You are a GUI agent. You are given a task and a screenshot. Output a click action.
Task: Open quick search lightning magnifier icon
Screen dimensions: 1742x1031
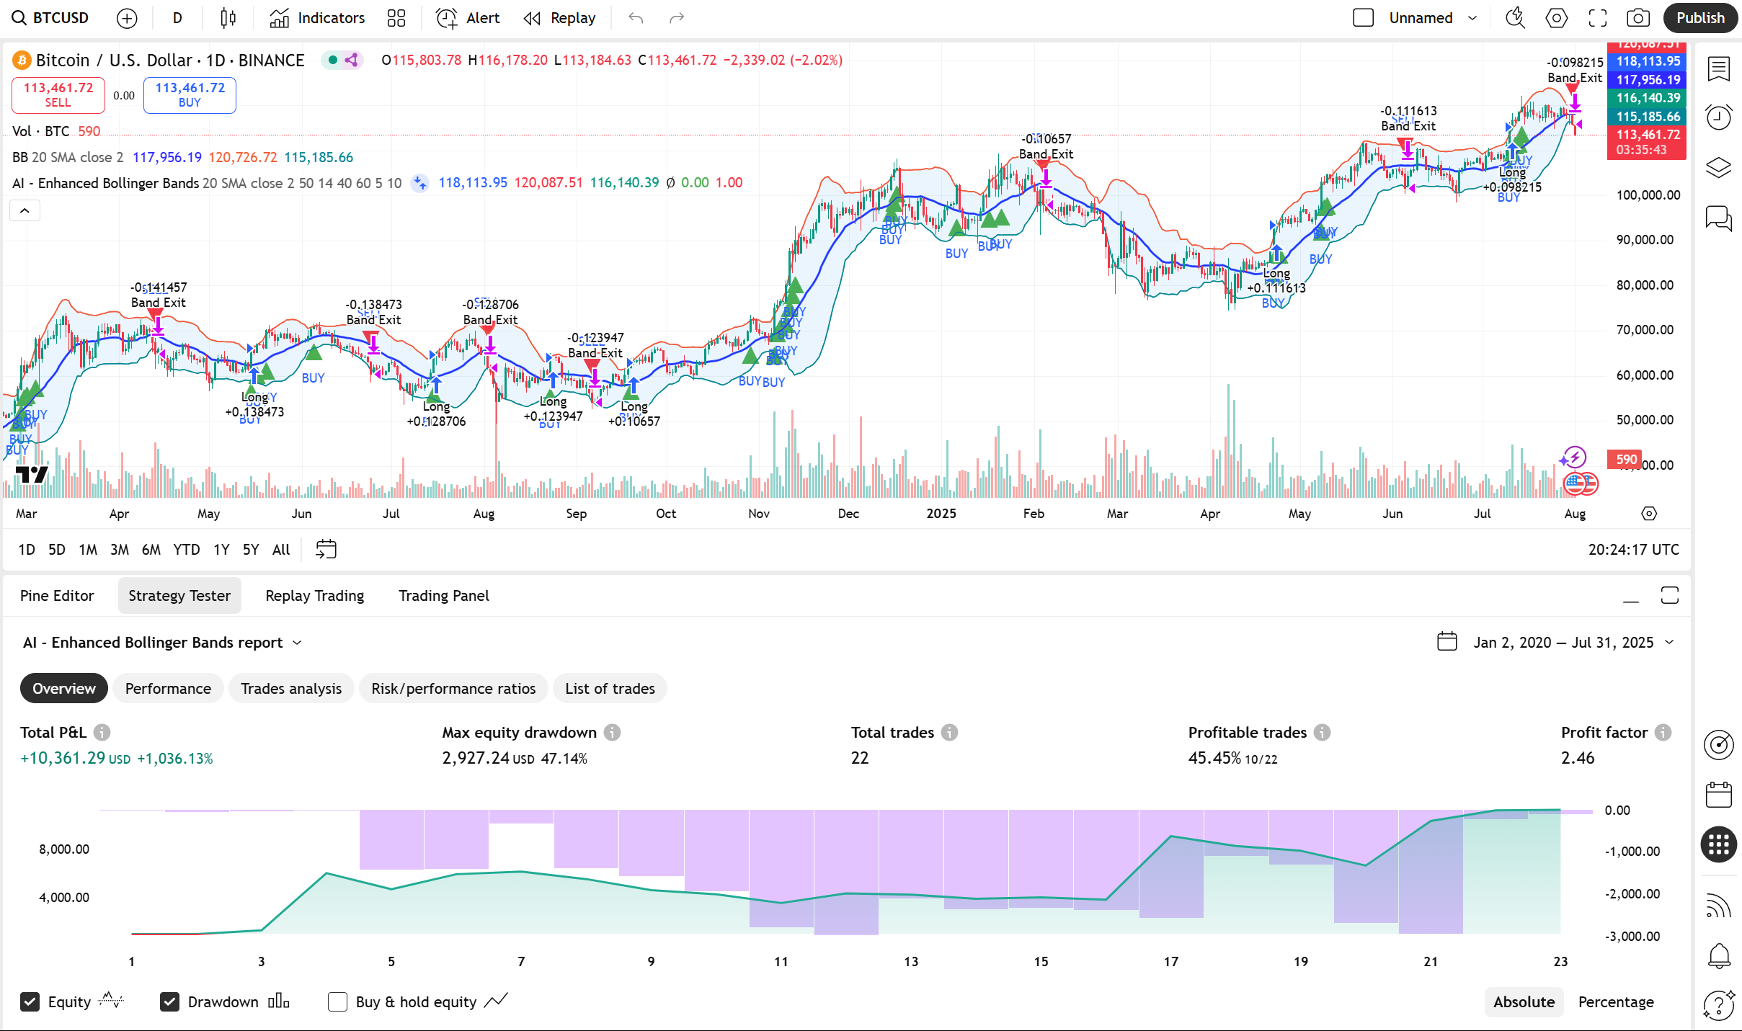(1515, 18)
